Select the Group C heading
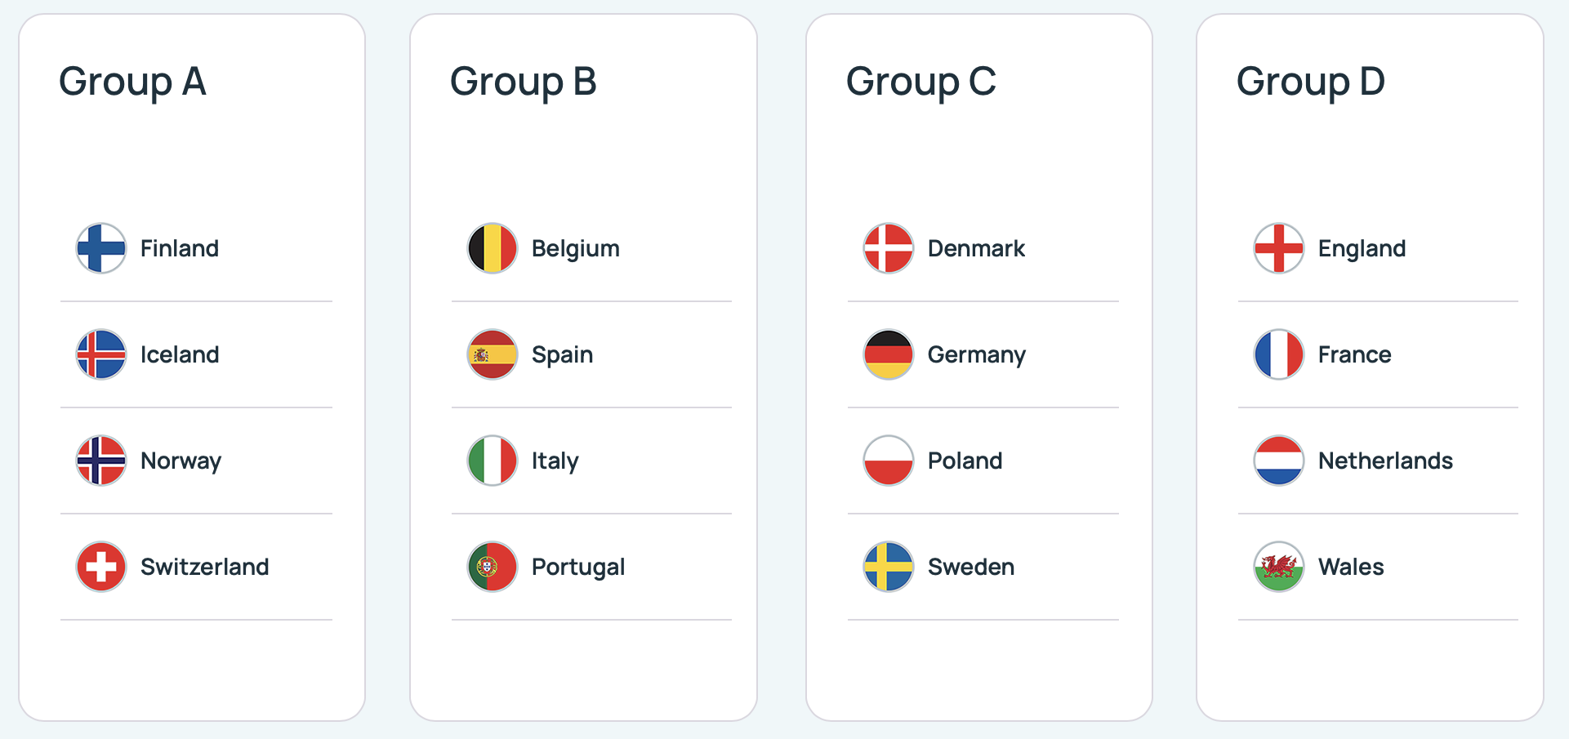 pyautogui.click(x=921, y=82)
